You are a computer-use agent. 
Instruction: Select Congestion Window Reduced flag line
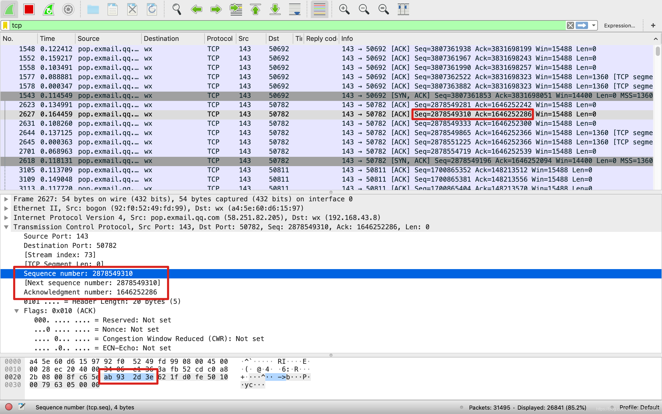(x=149, y=339)
